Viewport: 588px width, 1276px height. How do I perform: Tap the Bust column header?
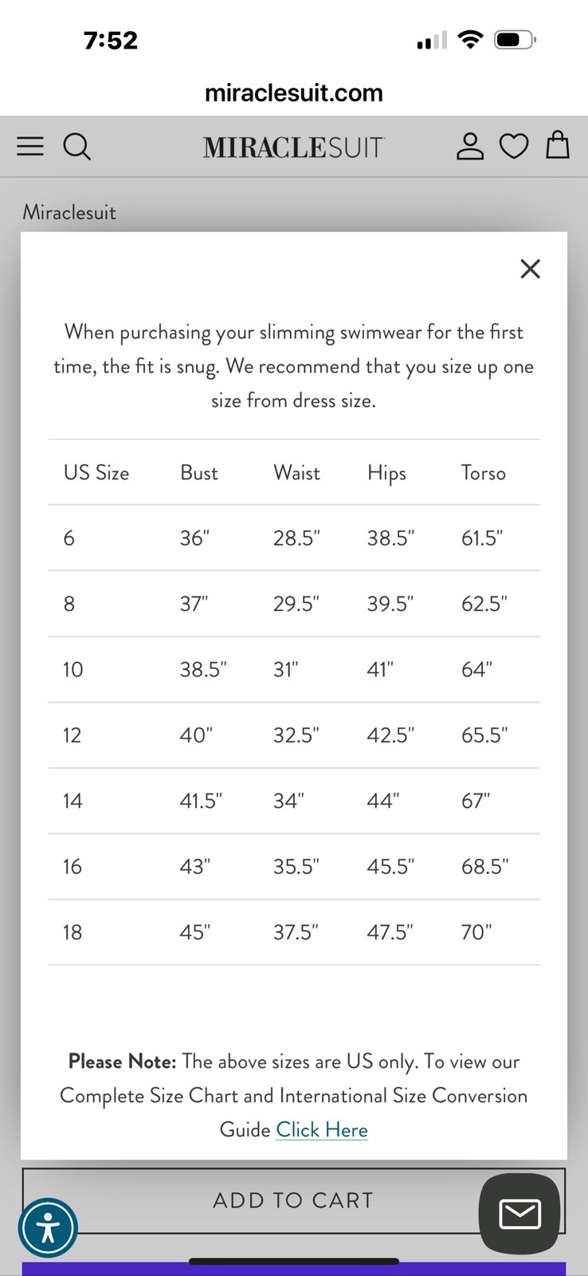[199, 473]
